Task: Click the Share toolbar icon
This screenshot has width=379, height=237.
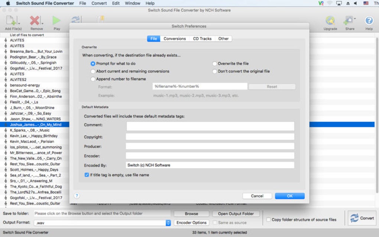Action: 348,20
